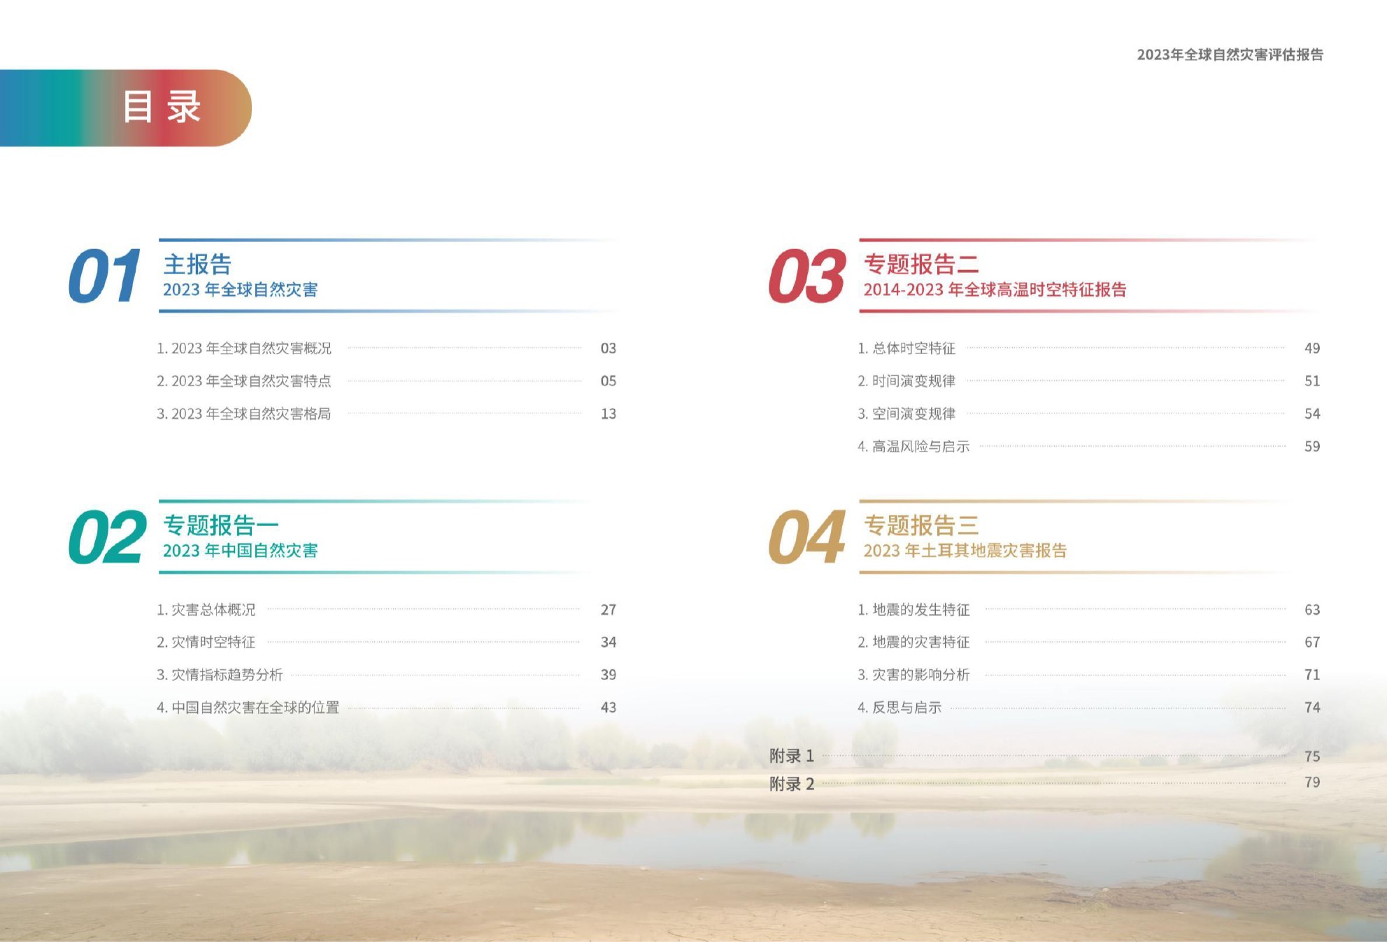
Task: Click page number 34
Action: [x=609, y=642]
